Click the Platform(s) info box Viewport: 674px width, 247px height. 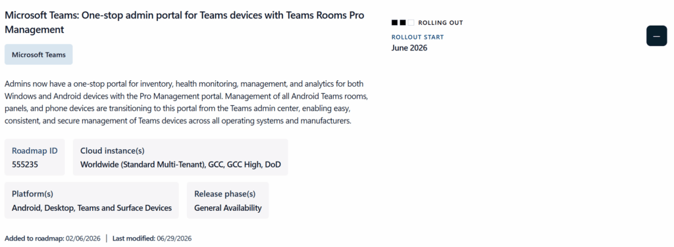[91, 200]
